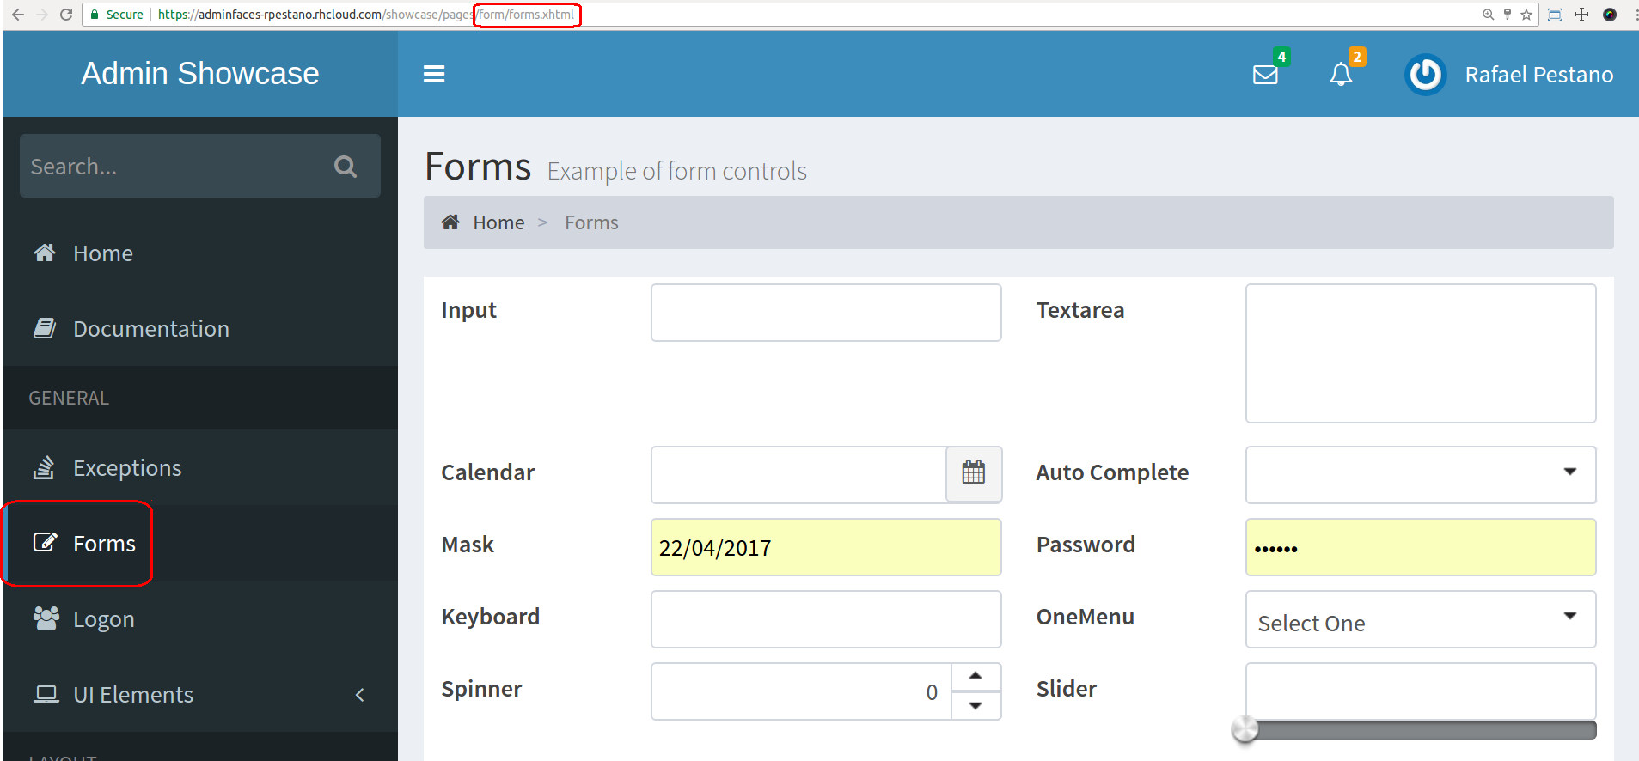Click the Calendar text field
Image resolution: width=1639 pixels, height=761 pixels.
[x=798, y=474]
